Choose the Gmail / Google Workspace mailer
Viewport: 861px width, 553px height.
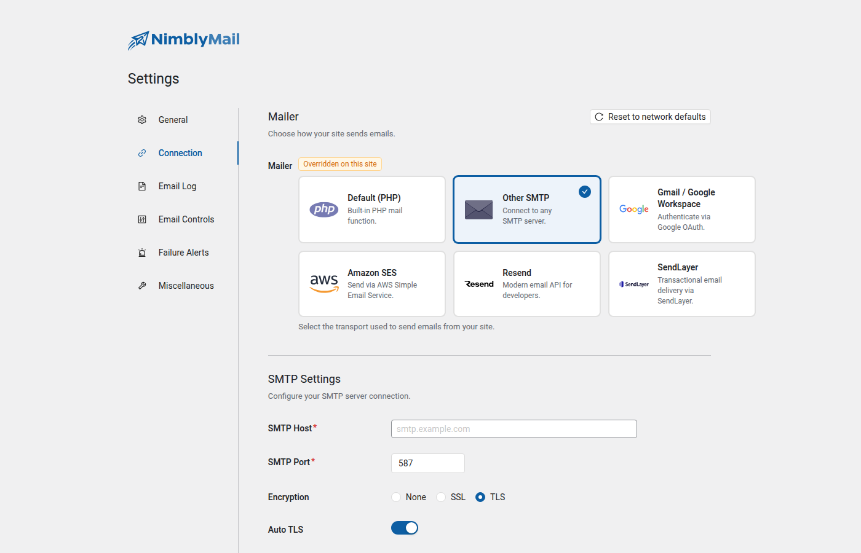click(682, 210)
